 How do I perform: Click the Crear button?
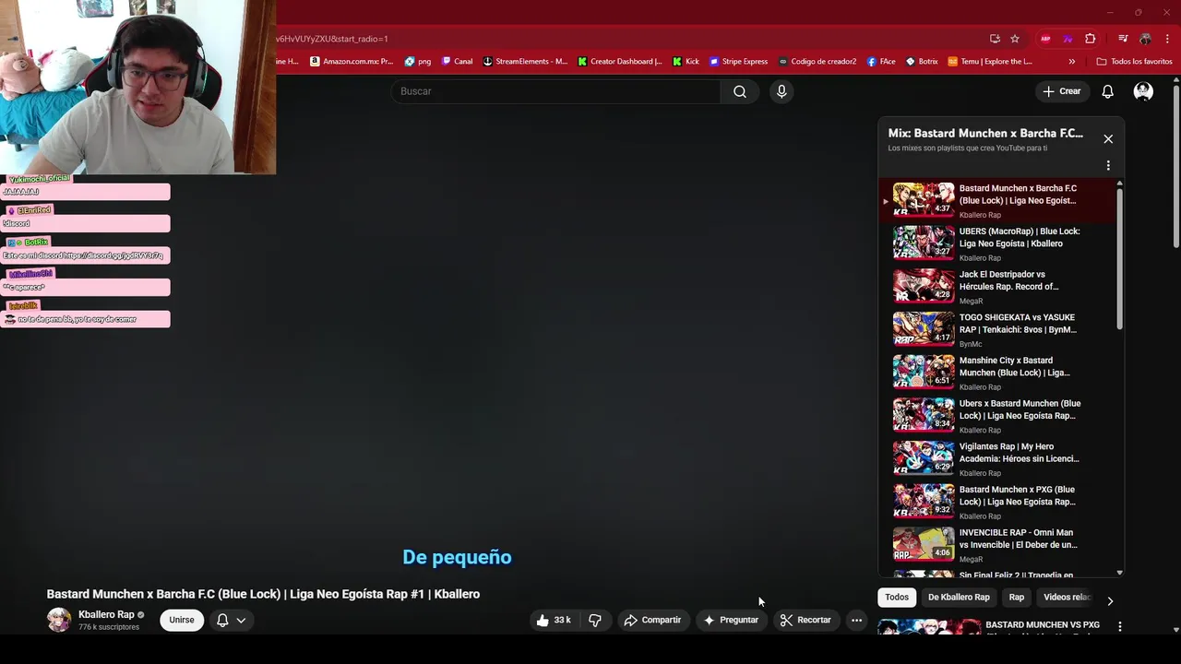1061,91
